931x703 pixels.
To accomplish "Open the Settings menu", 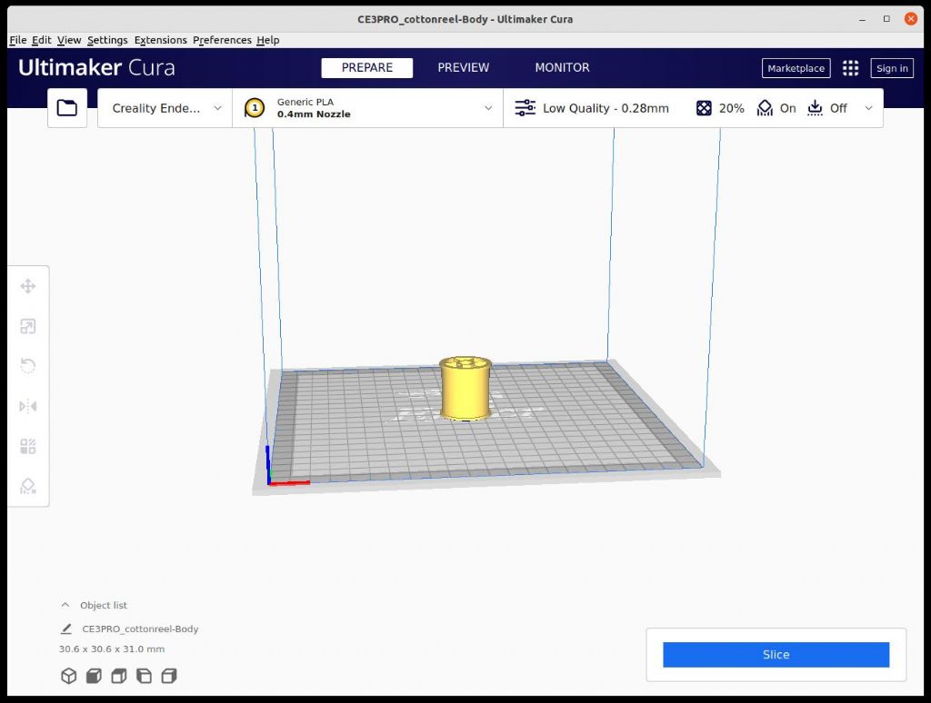I will [107, 40].
